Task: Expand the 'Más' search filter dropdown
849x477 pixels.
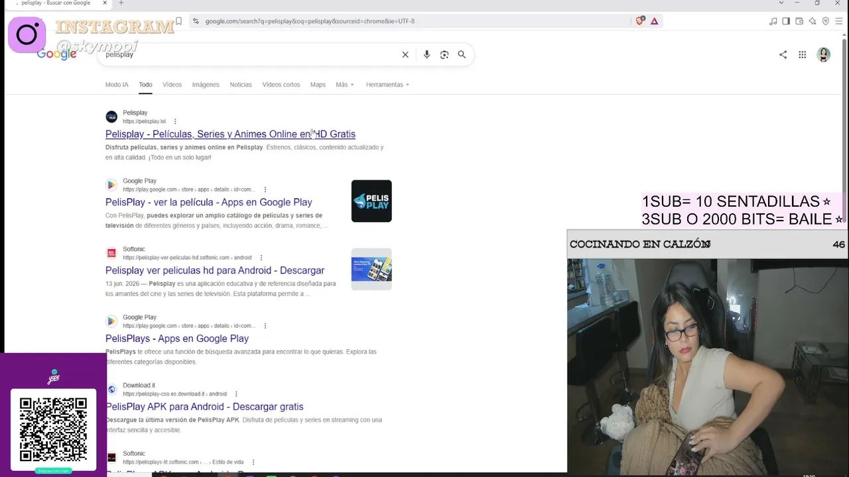Action: click(x=345, y=85)
